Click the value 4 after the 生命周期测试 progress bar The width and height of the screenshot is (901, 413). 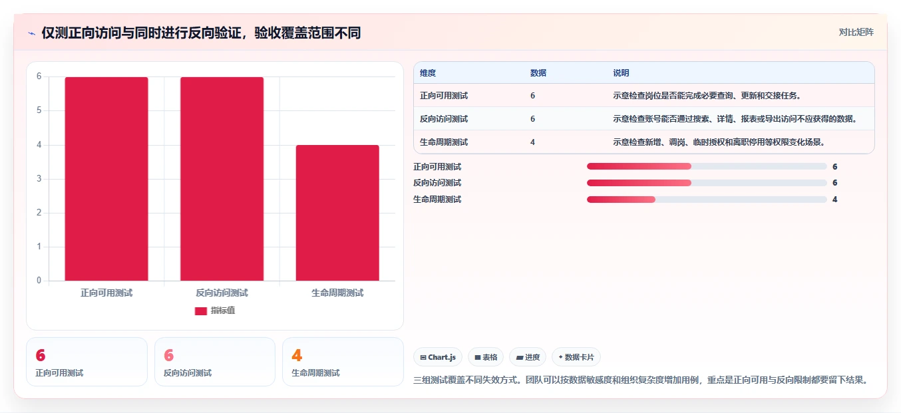pyautogui.click(x=835, y=200)
